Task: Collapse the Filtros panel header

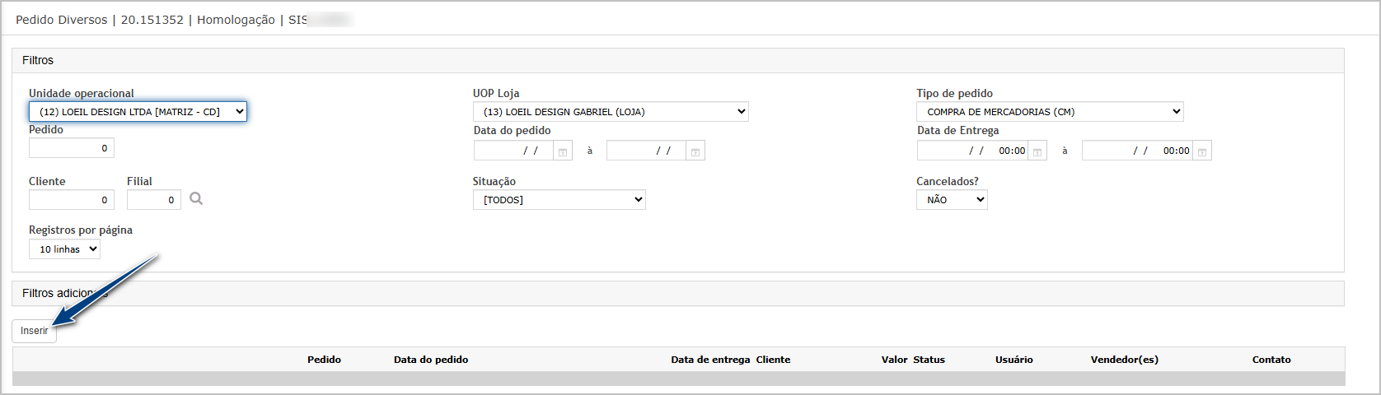Action: coord(678,61)
